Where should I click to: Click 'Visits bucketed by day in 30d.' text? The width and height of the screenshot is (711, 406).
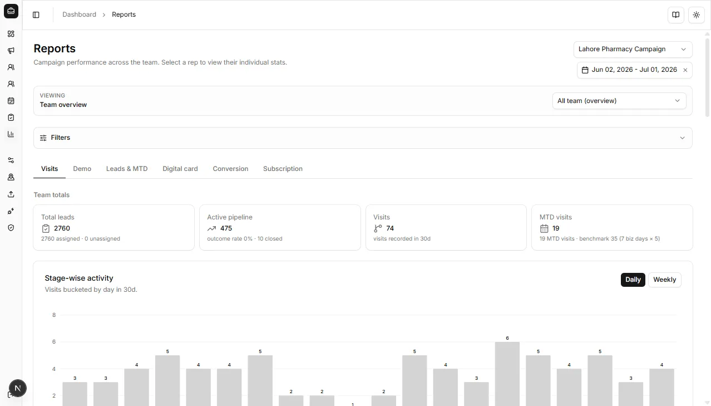coord(91,290)
